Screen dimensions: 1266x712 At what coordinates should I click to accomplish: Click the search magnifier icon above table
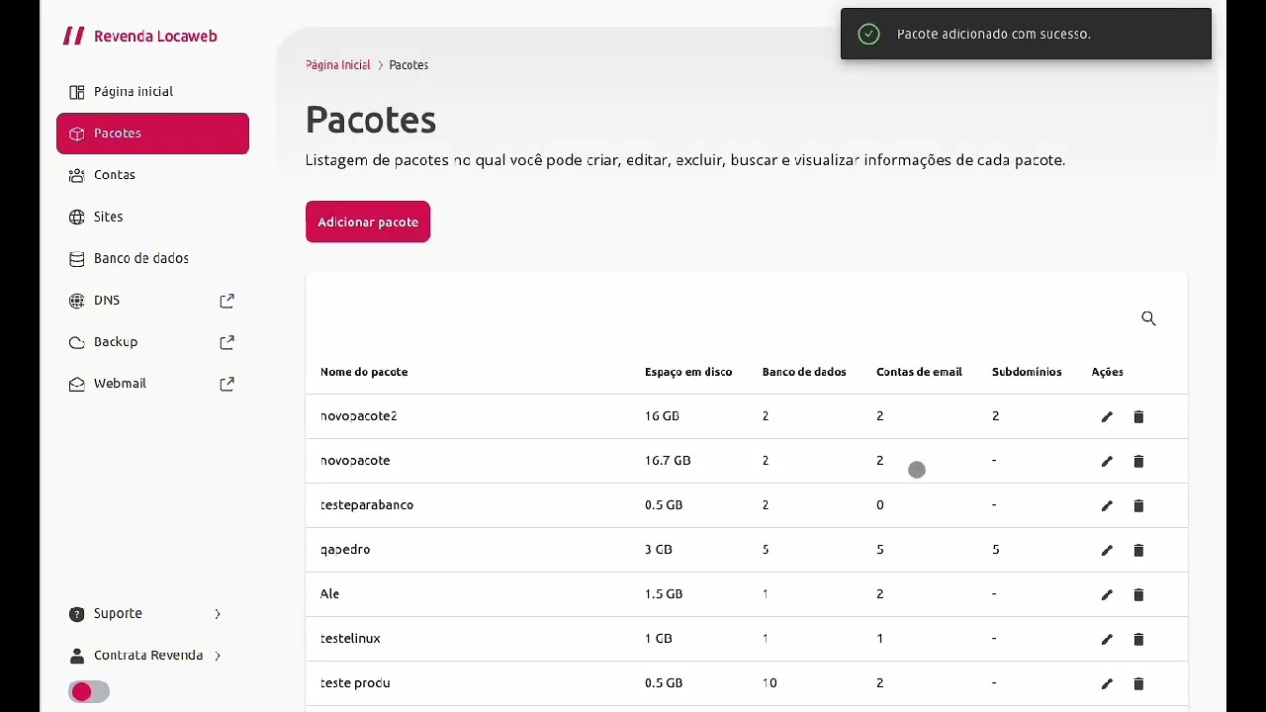pyautogui.click(x=1148, y=318)
